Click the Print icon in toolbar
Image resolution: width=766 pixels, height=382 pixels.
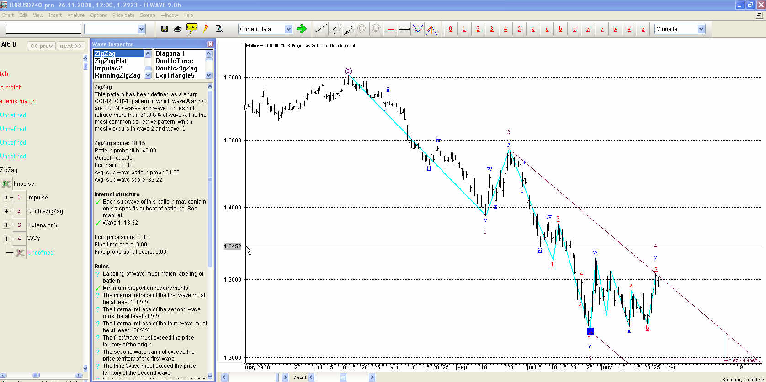(x=178, y=29)
